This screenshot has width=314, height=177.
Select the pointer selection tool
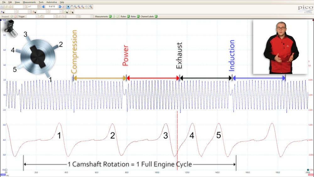pos(68,7)
